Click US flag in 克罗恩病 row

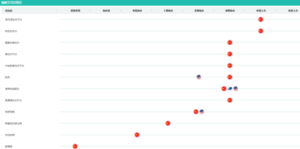point(202,112)
